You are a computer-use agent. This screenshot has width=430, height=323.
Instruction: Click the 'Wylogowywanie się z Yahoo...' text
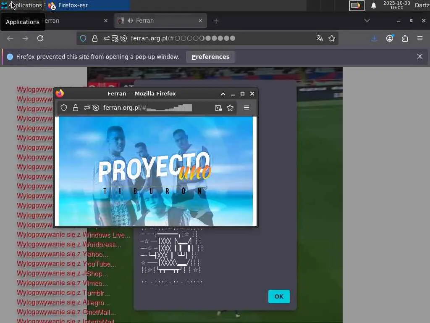click(63, 254)
